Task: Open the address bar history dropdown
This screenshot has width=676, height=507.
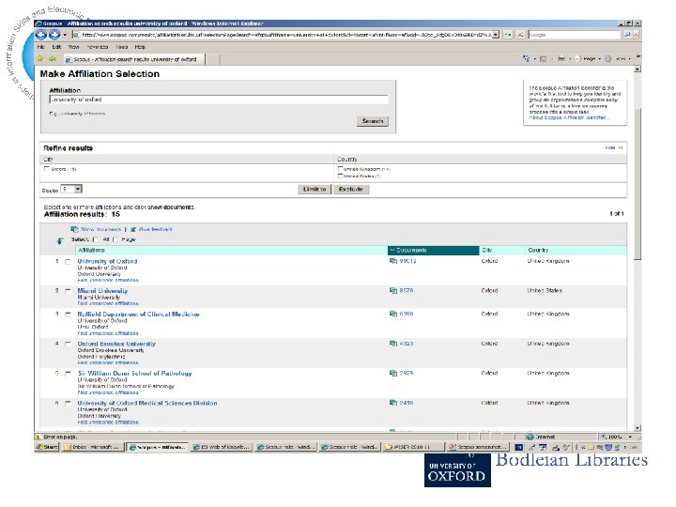Action: click(496, 35)
